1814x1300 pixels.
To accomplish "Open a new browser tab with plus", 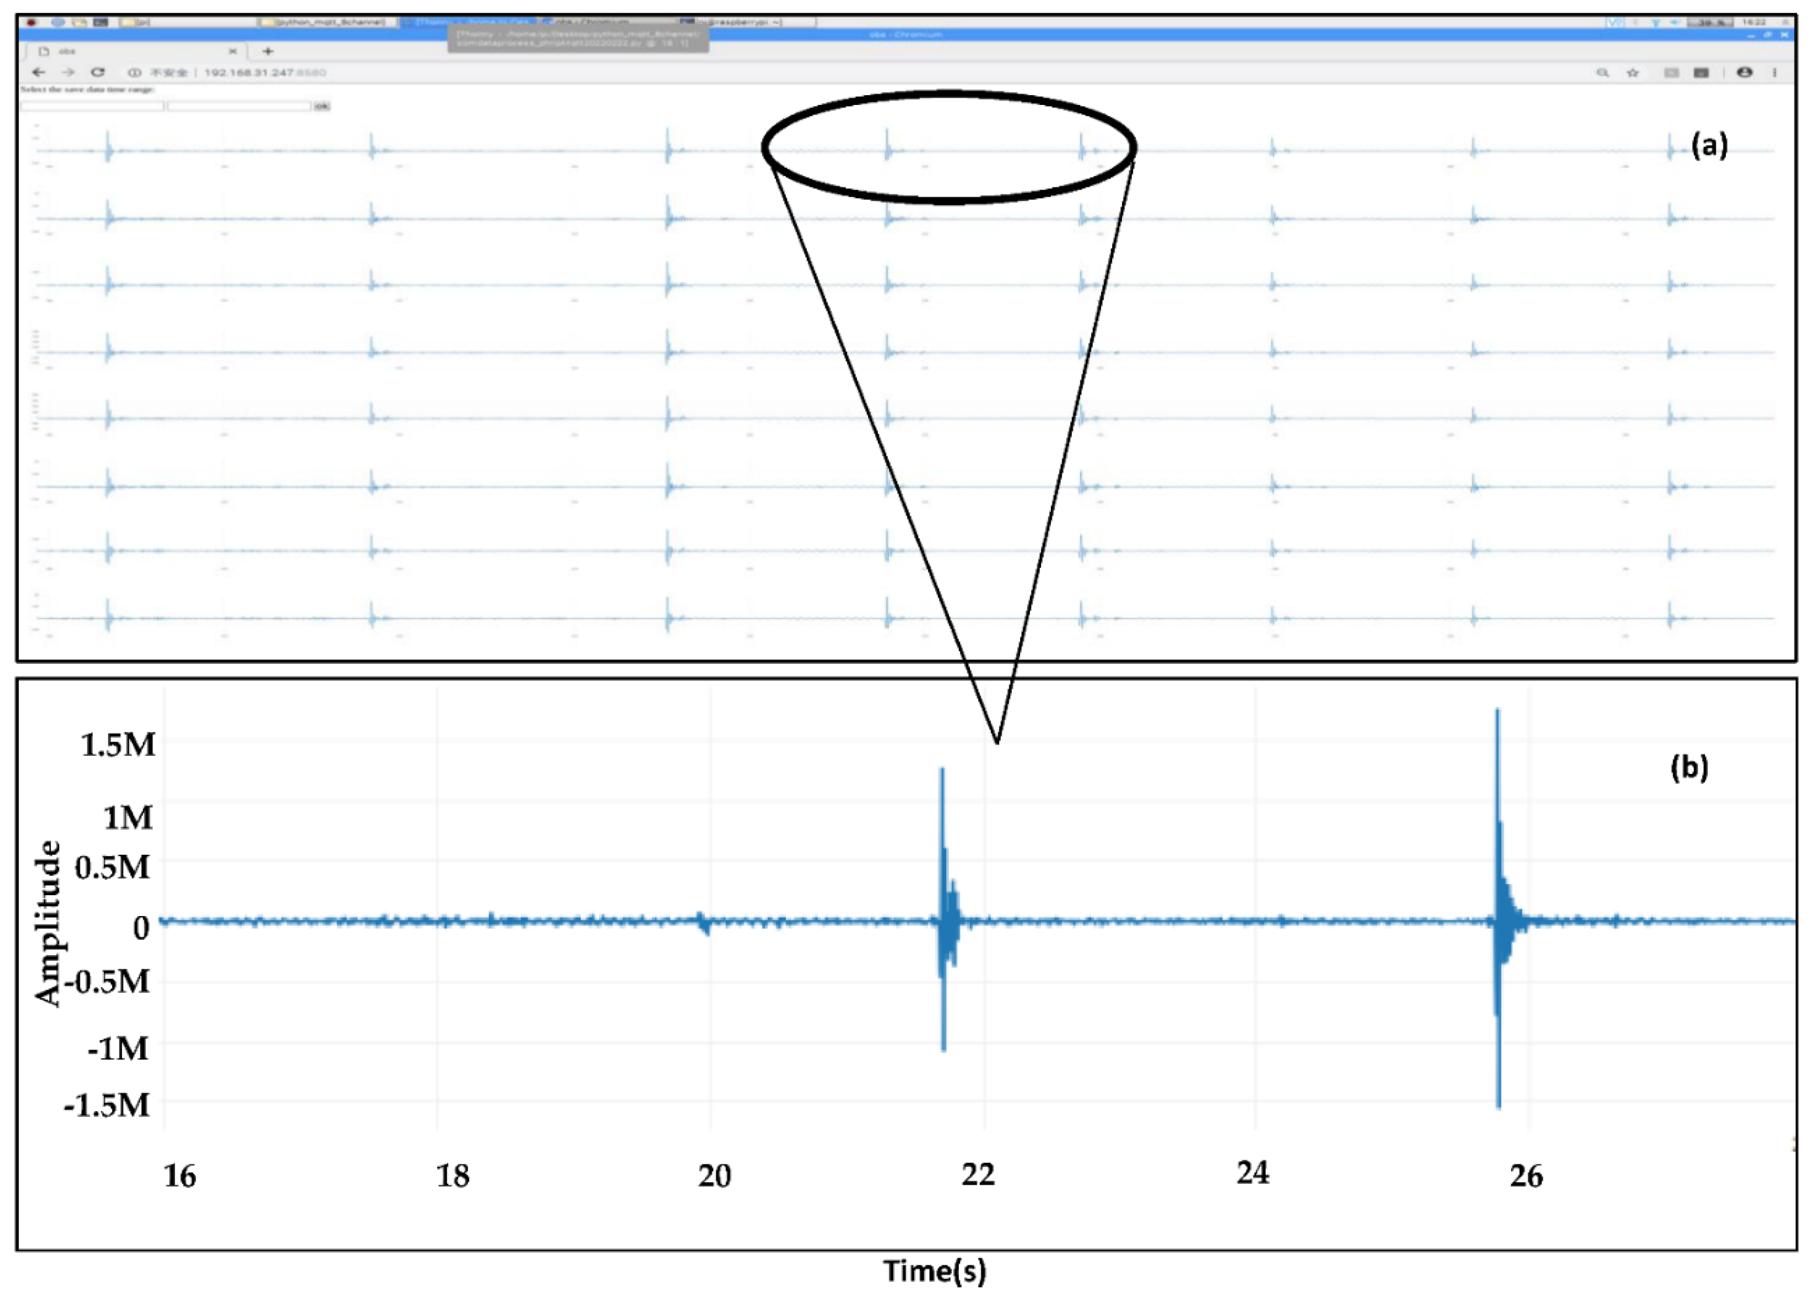I will tap(268, 51).
